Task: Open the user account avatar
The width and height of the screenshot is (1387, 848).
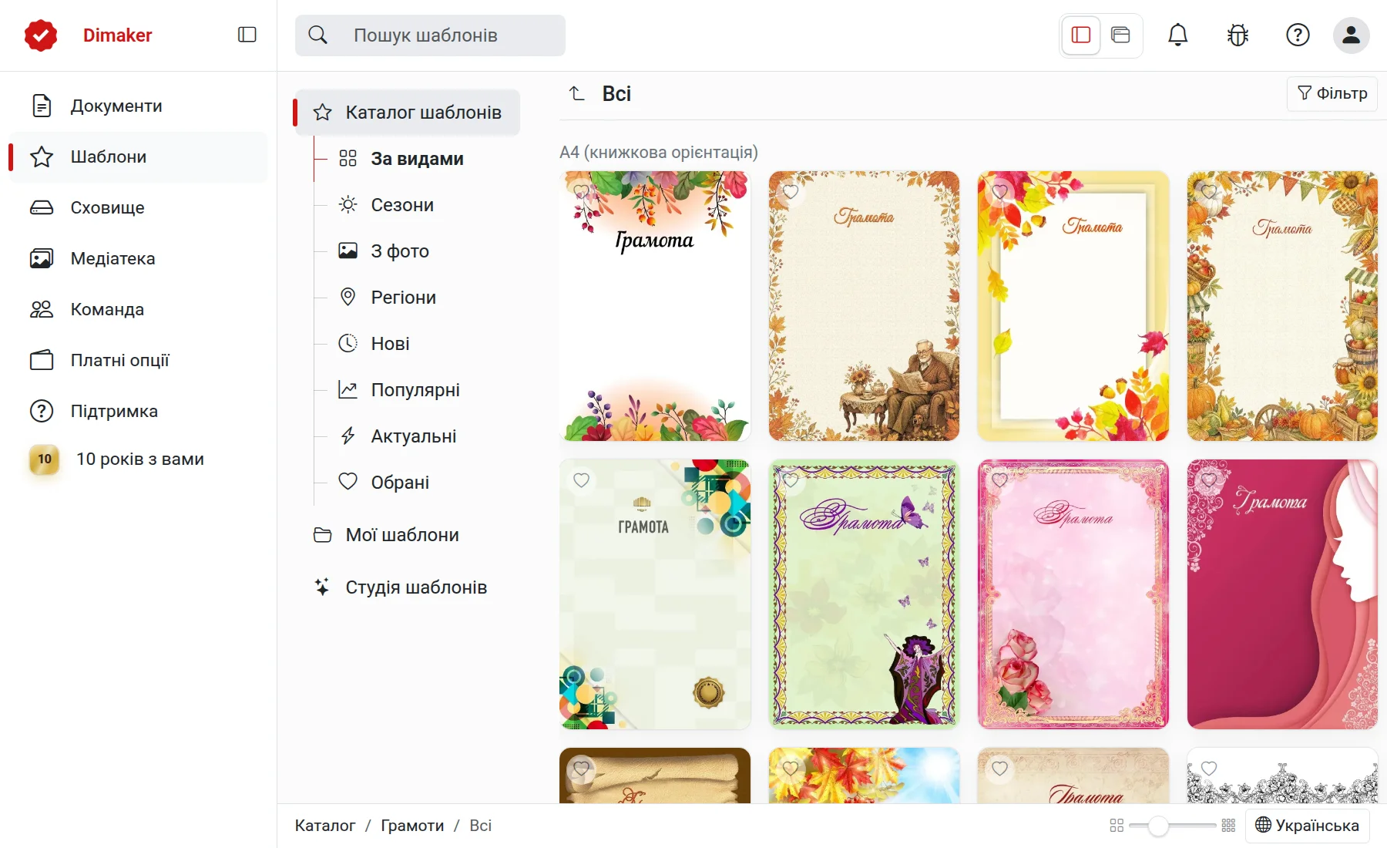Action: (1351, 35)
